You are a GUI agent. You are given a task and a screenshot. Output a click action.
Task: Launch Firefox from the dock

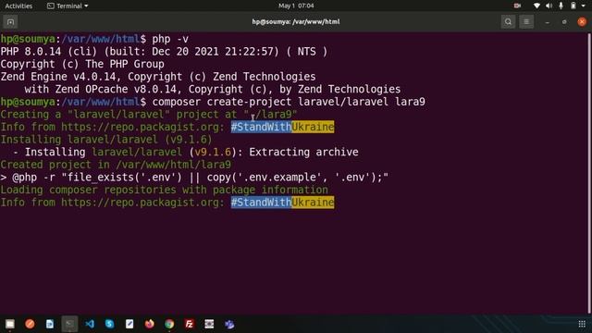pos(150,324)
